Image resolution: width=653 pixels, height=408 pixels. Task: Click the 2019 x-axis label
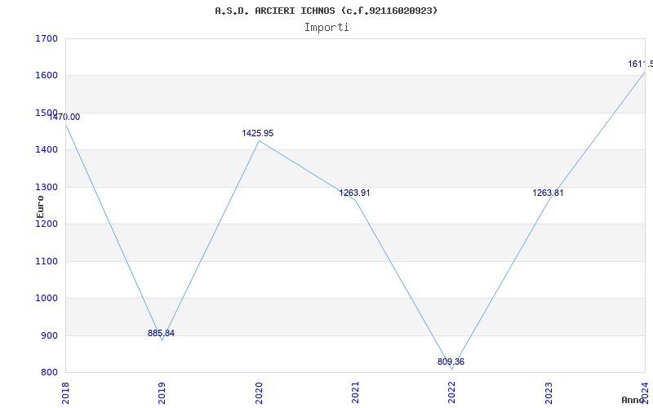(162, 392)
